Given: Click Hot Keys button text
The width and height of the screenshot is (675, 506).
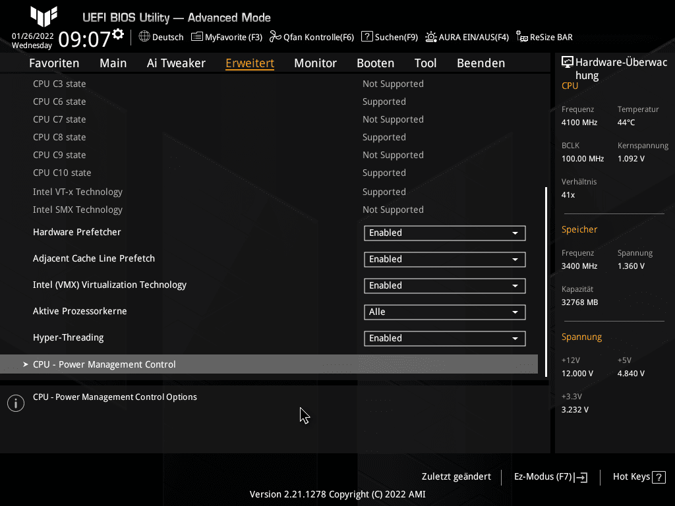Looking at the screenshot, I should [x=631, y=476].
